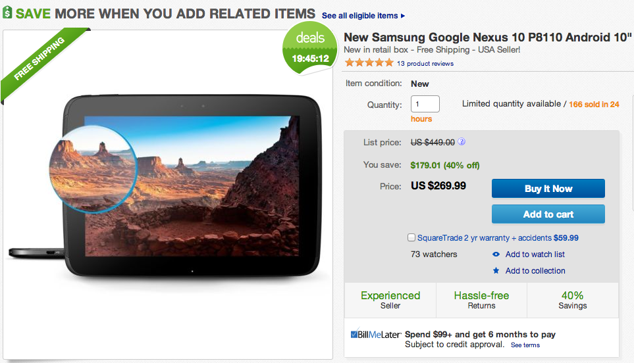The image size is (634, 363).
Task: Click the Quantity input field
Action: [x=425, y=105]
